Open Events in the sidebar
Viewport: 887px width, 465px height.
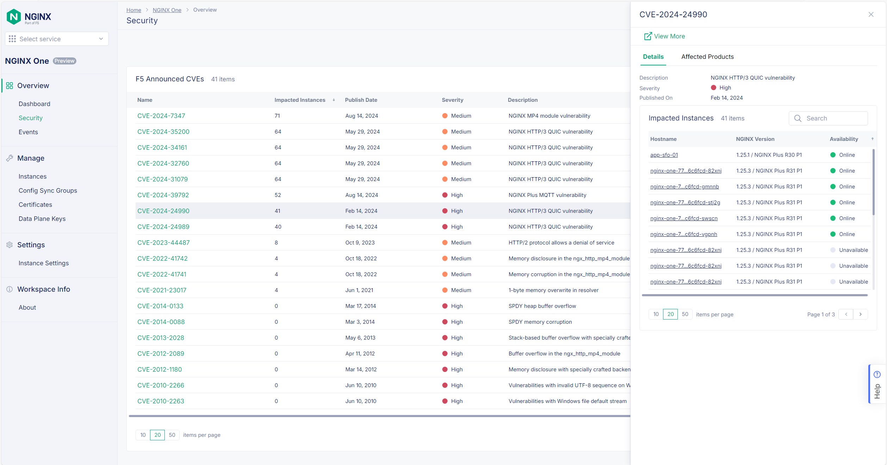pos(28,132)
